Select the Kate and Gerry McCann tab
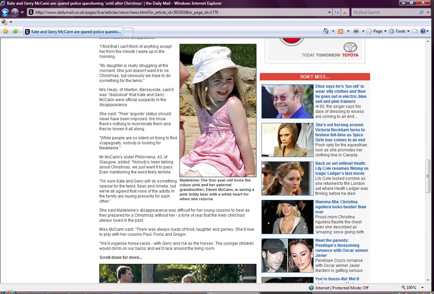Viewport: 434px width, 294px height. 74,32
